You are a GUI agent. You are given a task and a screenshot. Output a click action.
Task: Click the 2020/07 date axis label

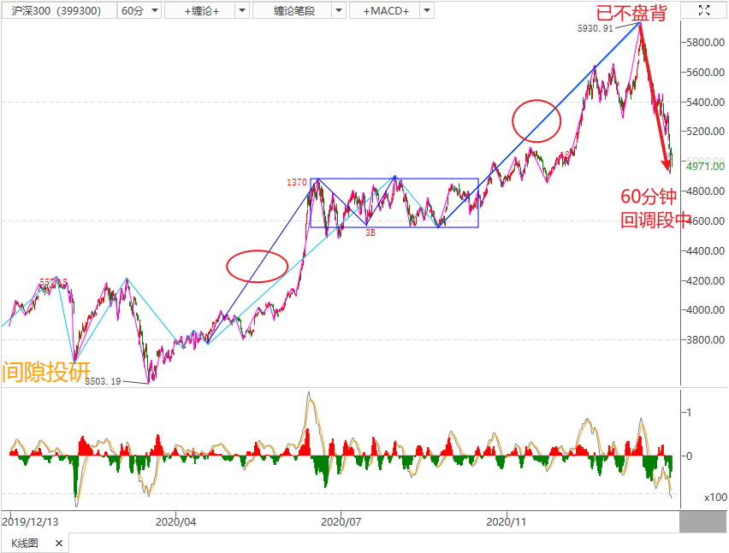[x=341, y=521]
